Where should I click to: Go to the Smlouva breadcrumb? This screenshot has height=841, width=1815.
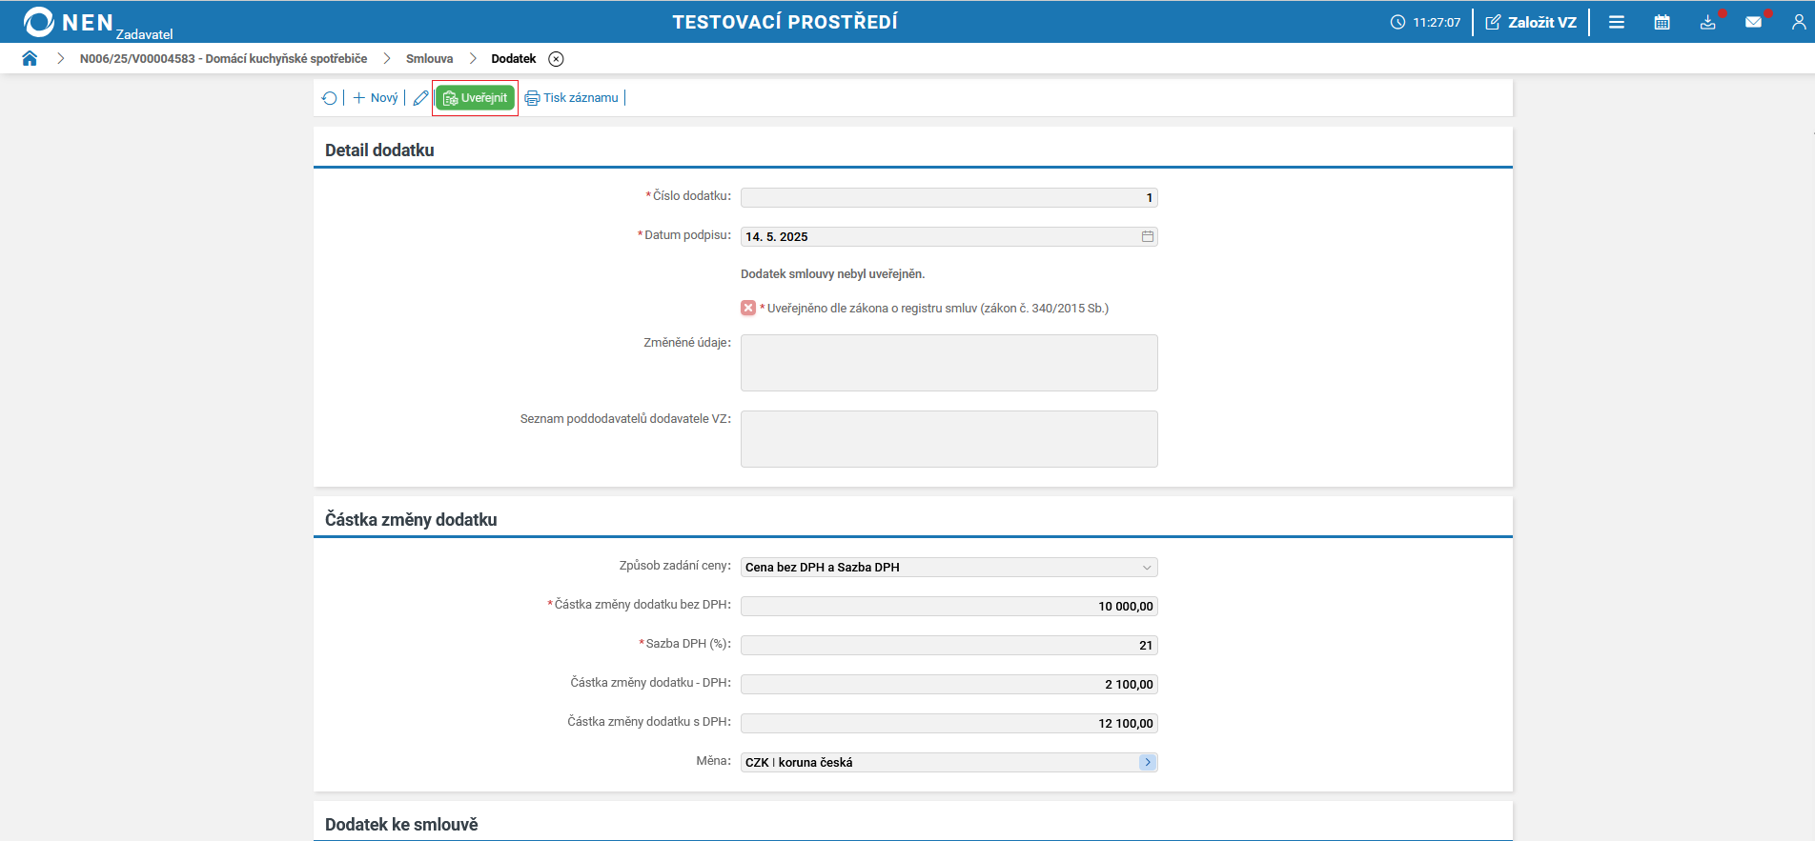click(x=429, y=59)
